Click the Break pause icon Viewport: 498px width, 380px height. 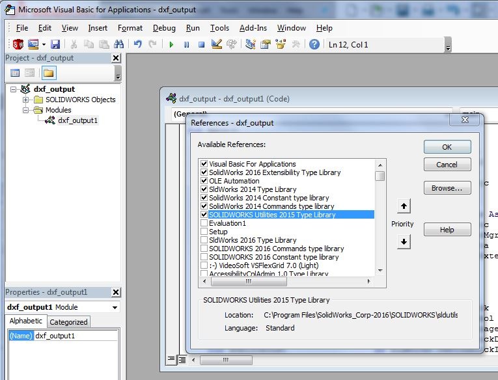186,44
